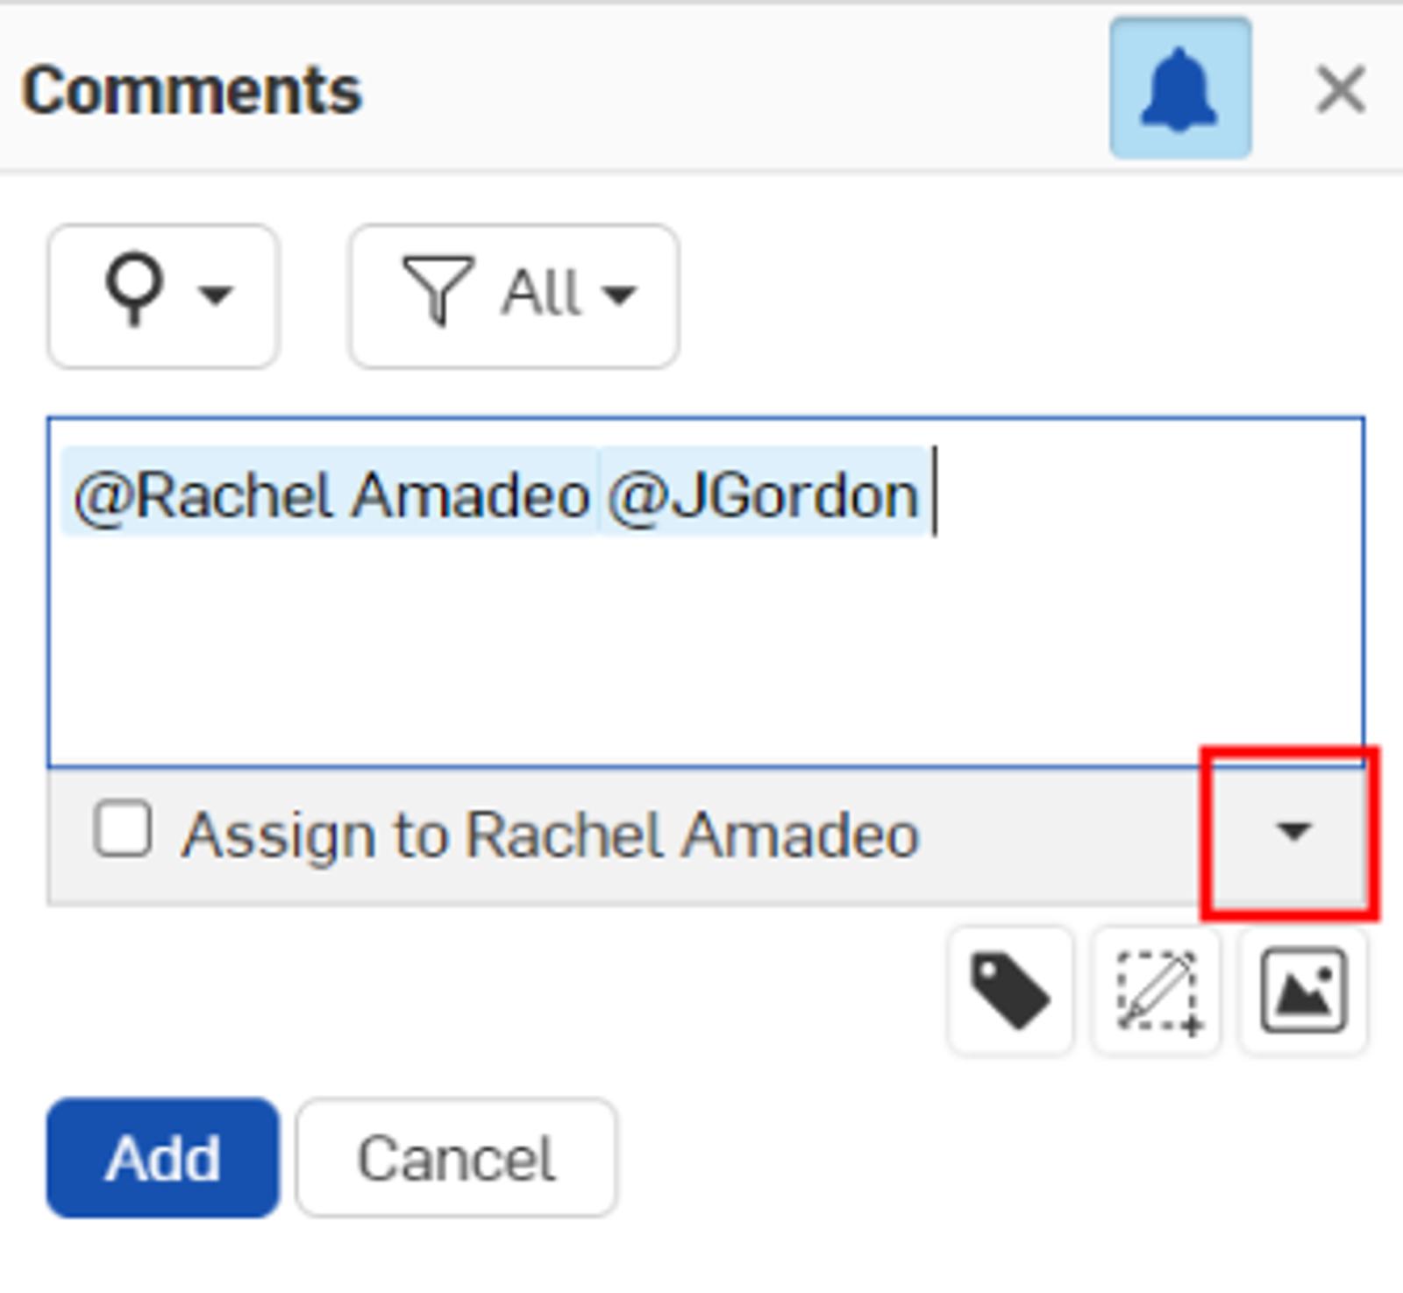Viewport: 1403px width, 1293px height.
Task: Click the Cancel button
Action: point(456,1157)
